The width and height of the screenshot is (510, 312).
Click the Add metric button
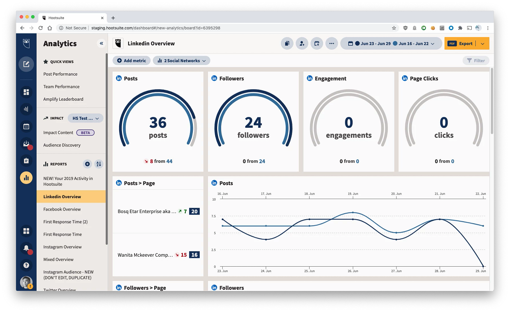coord(131,60)
